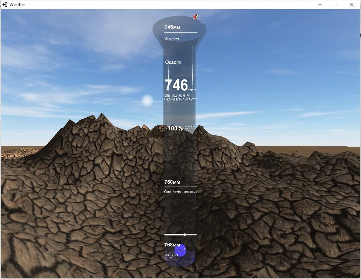
Task: Click the large 746 reading
Action: [x=176, y=85]
